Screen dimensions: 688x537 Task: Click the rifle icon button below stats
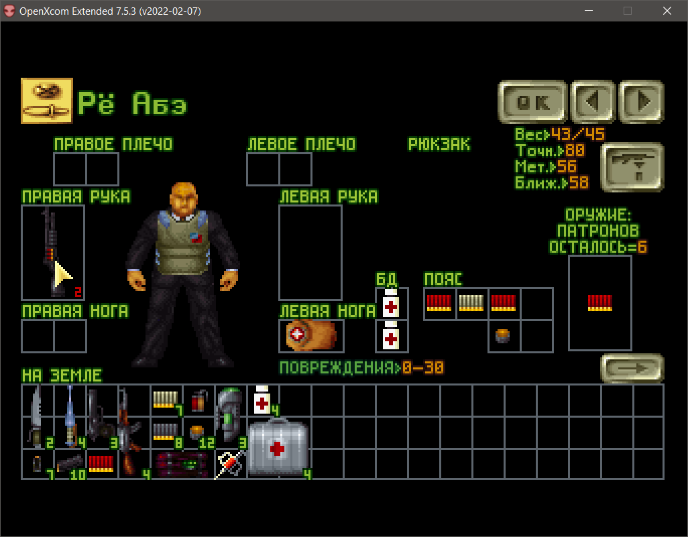tap(632, 167)
